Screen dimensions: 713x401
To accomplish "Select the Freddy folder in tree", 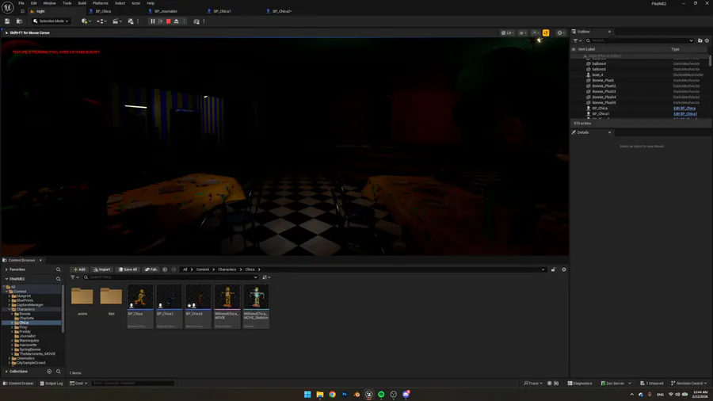I will click(x=25, y=331).
